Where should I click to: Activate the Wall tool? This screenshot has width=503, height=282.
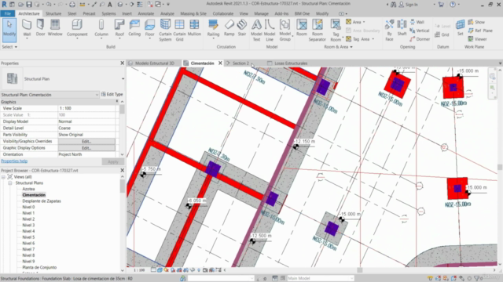(27, 28)
